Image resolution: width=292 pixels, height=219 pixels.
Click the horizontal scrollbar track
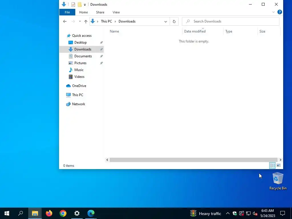[x=194, y=160]
